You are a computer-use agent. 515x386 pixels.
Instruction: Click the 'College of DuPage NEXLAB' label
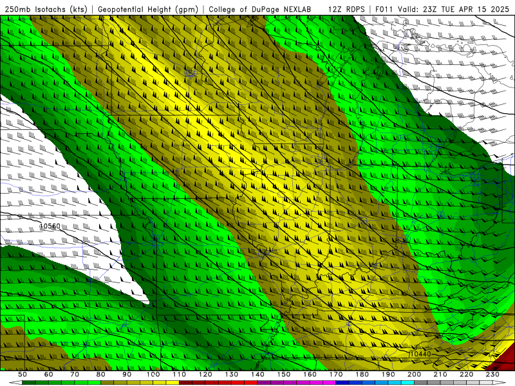point(260,9)
